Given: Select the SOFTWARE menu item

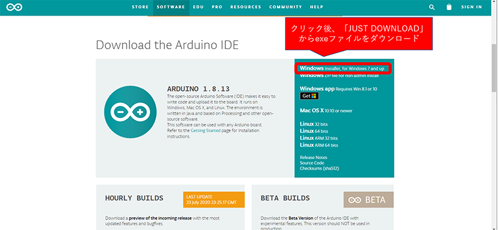Looking at the screenshot, I should pyautogui.click(x=171, y=7).
